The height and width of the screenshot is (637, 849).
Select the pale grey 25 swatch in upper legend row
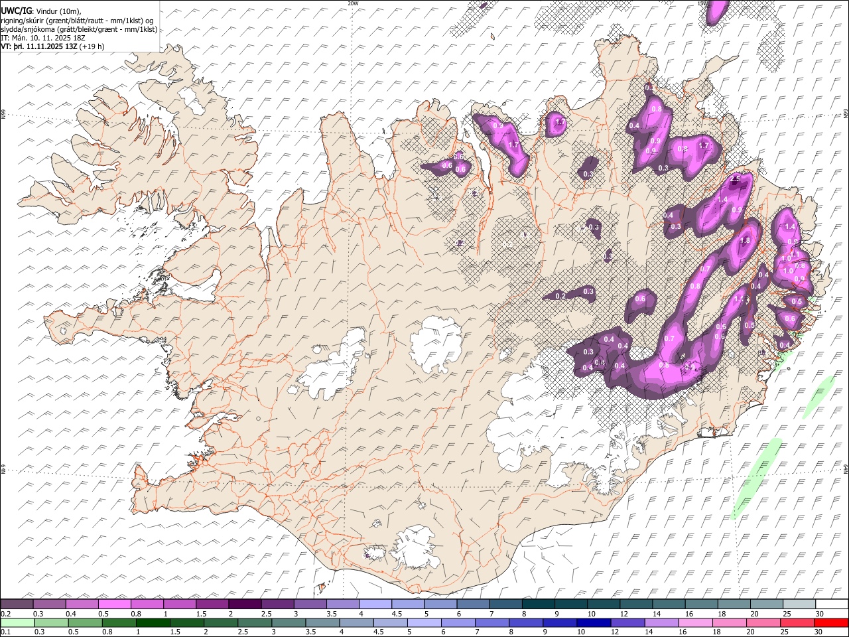pos(799,604)
